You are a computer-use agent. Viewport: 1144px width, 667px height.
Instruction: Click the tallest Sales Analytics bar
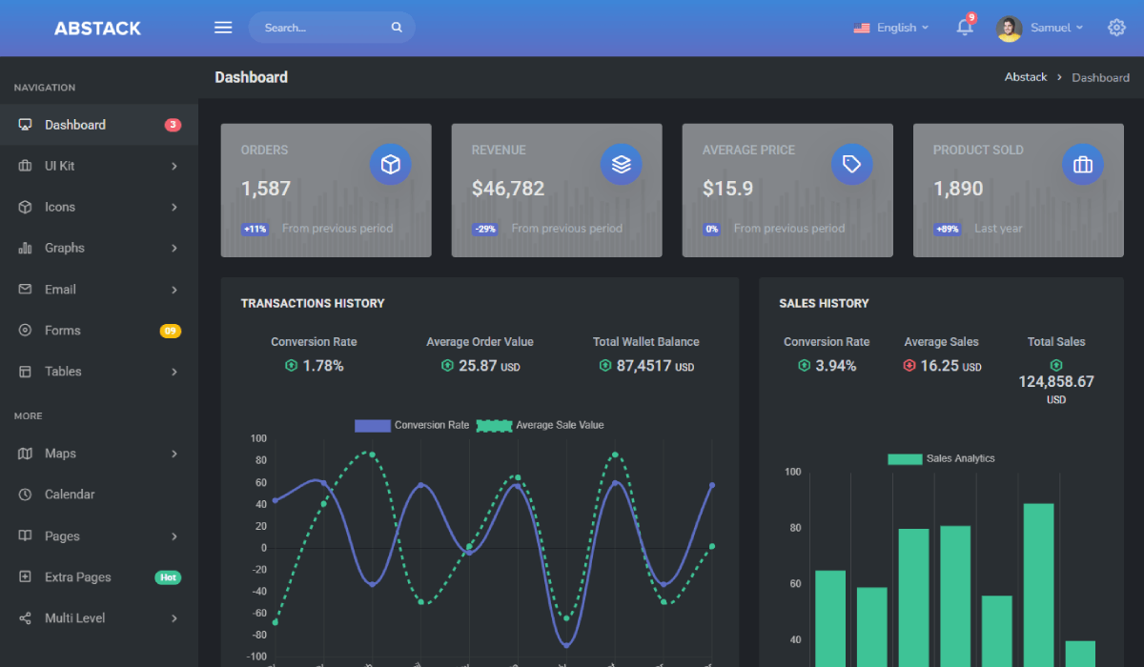(x=1039, y=585)
